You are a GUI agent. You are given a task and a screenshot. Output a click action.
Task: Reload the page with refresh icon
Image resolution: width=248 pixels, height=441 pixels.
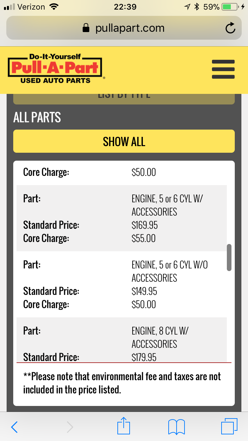click(x=230, y=28)
